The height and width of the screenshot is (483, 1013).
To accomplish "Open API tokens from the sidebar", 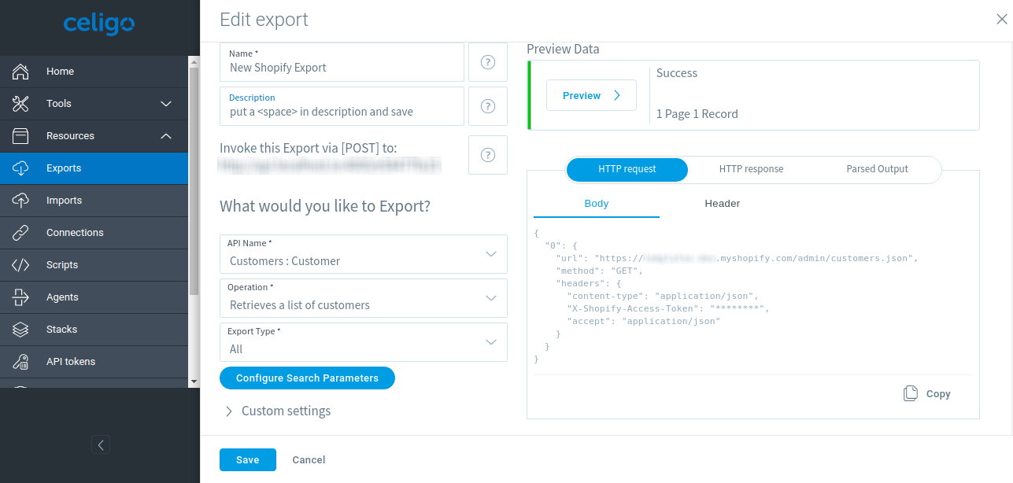I will tap(94, 362).
